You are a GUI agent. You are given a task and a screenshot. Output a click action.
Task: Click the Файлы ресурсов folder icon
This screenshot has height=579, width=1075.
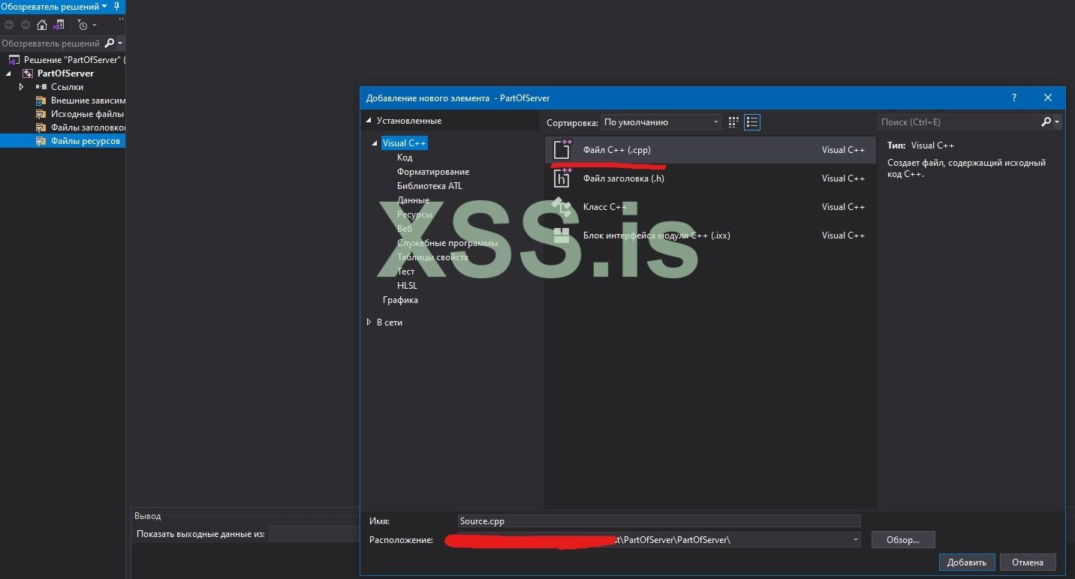(41, 141)
